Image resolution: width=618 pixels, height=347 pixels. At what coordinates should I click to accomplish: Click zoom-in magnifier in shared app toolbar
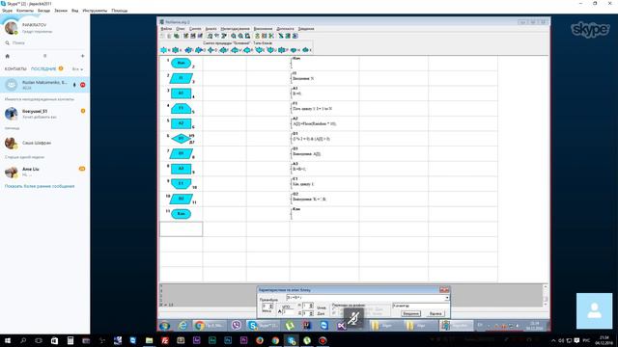(x=234, y=36)
